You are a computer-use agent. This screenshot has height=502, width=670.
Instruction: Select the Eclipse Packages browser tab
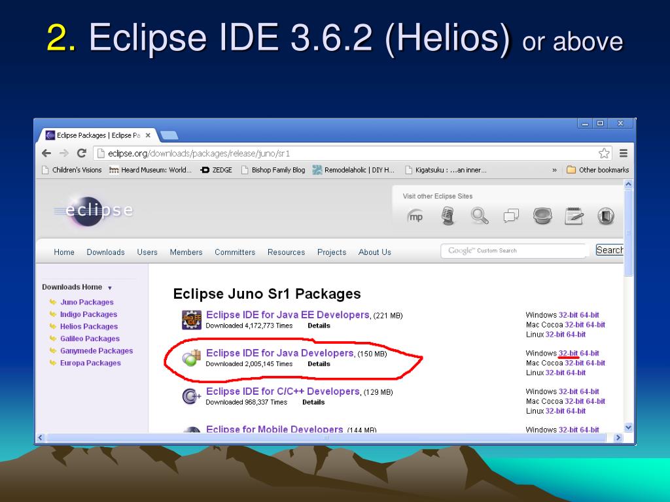click(x=98, y=135)
